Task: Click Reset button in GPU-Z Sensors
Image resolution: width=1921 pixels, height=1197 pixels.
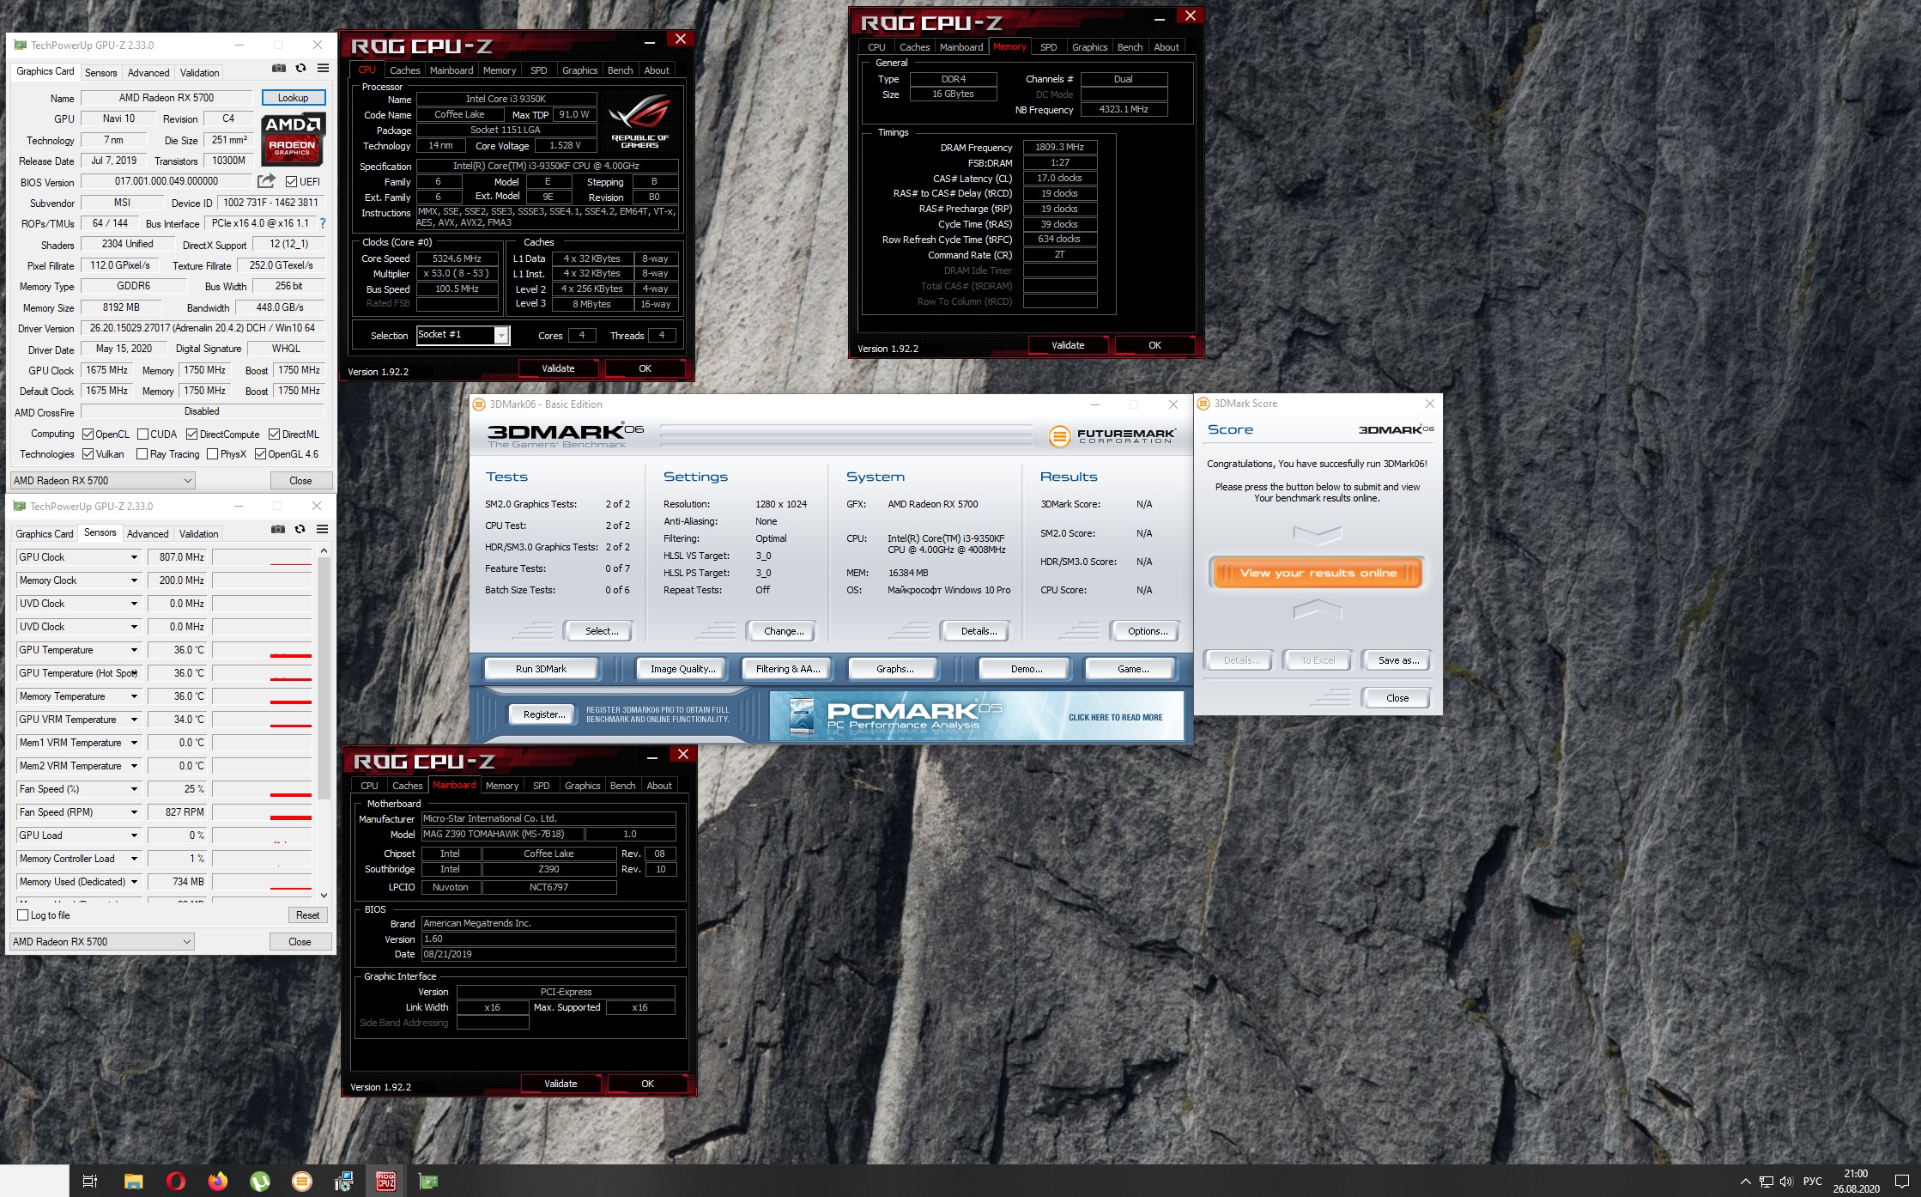Action: 307,915
